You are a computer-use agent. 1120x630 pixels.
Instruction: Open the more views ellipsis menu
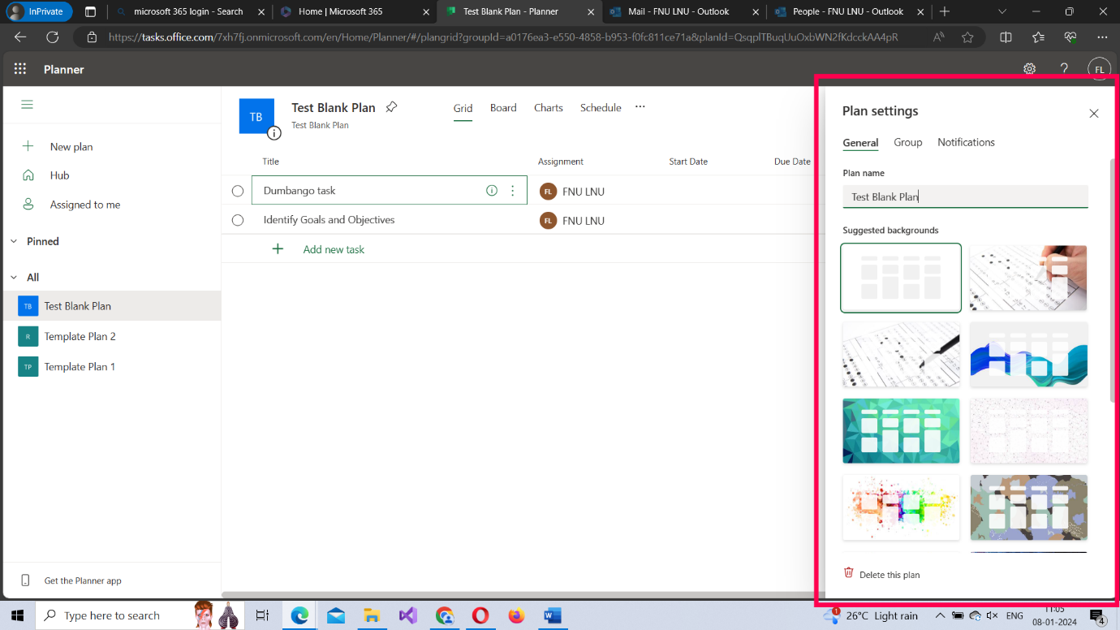[640, 106]
